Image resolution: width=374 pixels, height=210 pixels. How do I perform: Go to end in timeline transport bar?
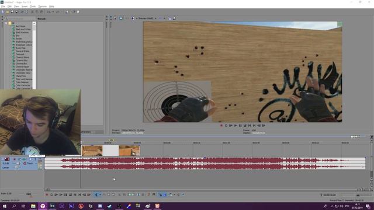click(79, 194)
